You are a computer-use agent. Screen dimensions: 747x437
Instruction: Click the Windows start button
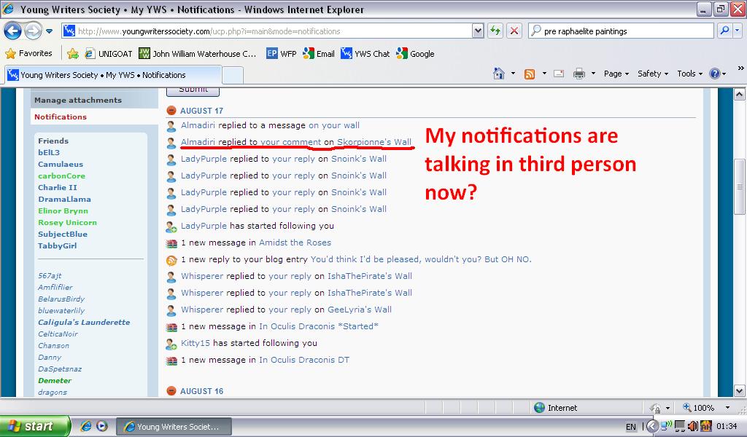(x=35, y=426)
